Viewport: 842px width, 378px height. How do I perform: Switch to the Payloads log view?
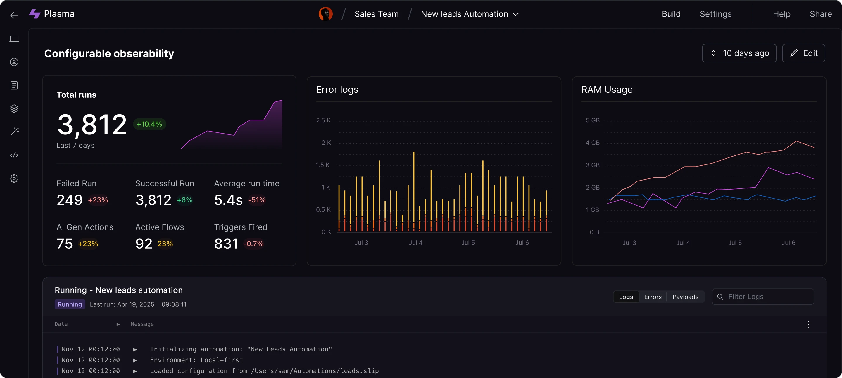tap(685, 297)
